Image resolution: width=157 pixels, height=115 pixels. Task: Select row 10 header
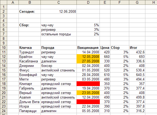tap(3, 48)
